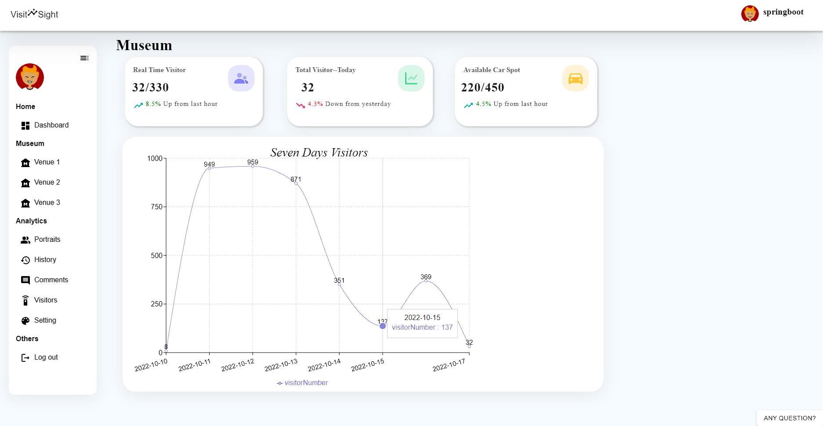Click the springboot profile avatar
This screenshot has width=823, height=426.
(x=750, y=14)
